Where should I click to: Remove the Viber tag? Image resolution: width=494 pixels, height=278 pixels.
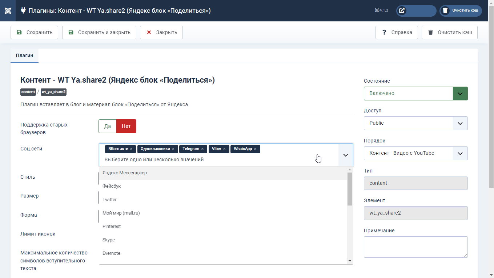[x=224, y=149]
